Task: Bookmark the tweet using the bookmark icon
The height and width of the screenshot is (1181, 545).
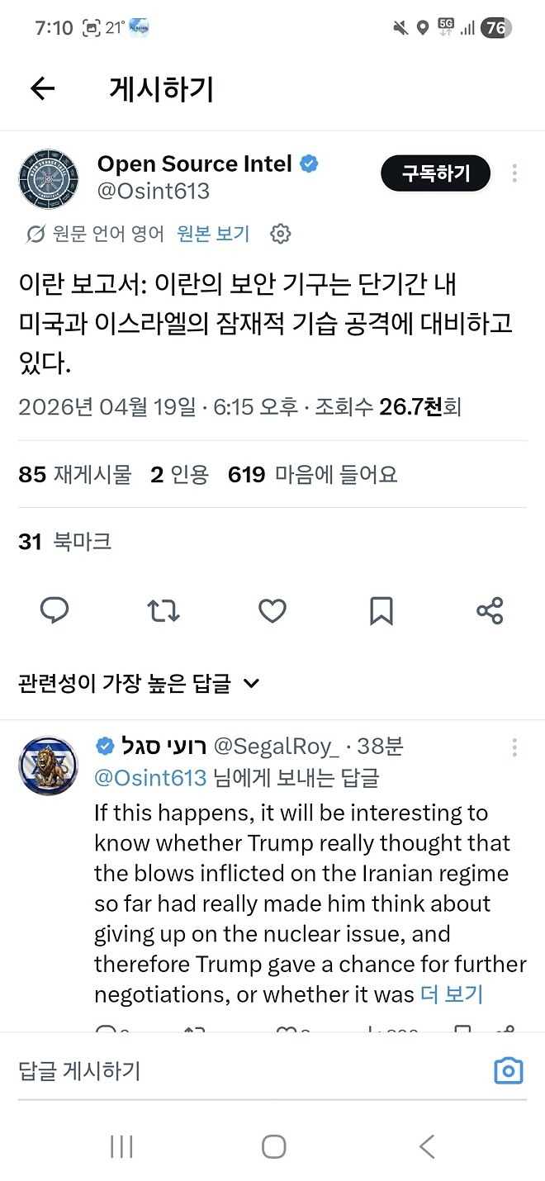Action: pyautogui.click(x=381, y=610)
